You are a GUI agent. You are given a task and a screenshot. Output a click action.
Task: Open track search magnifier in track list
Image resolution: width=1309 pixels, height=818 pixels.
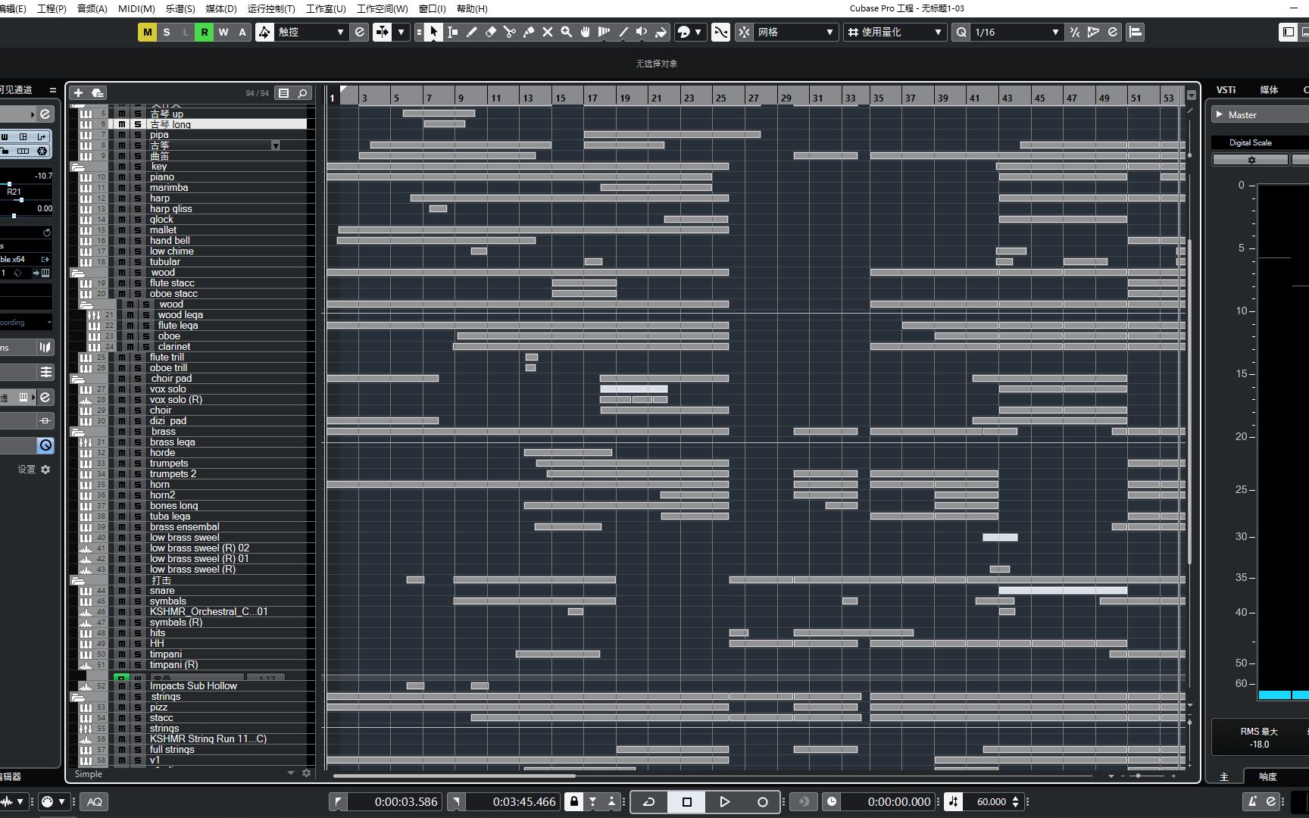coord(302,92)
